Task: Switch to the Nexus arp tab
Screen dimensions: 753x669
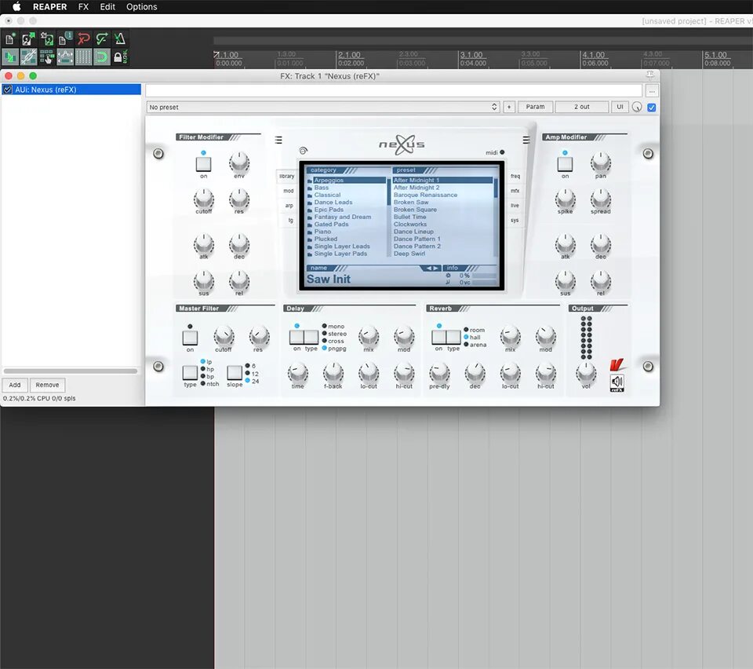Action: coord(289,206)
